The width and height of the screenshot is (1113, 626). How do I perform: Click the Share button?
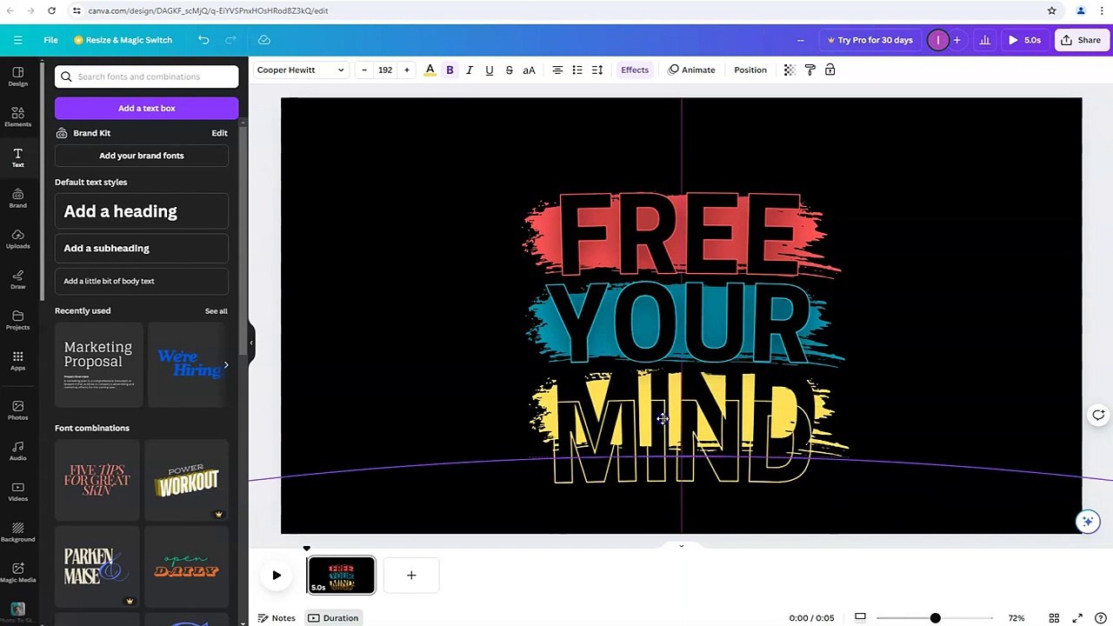[1080, 40]
